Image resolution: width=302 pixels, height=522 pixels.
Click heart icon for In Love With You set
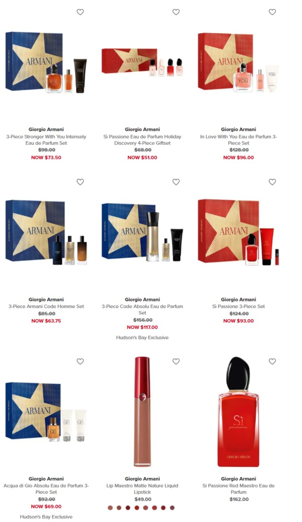pyautogui.click(x=272, y=12)
